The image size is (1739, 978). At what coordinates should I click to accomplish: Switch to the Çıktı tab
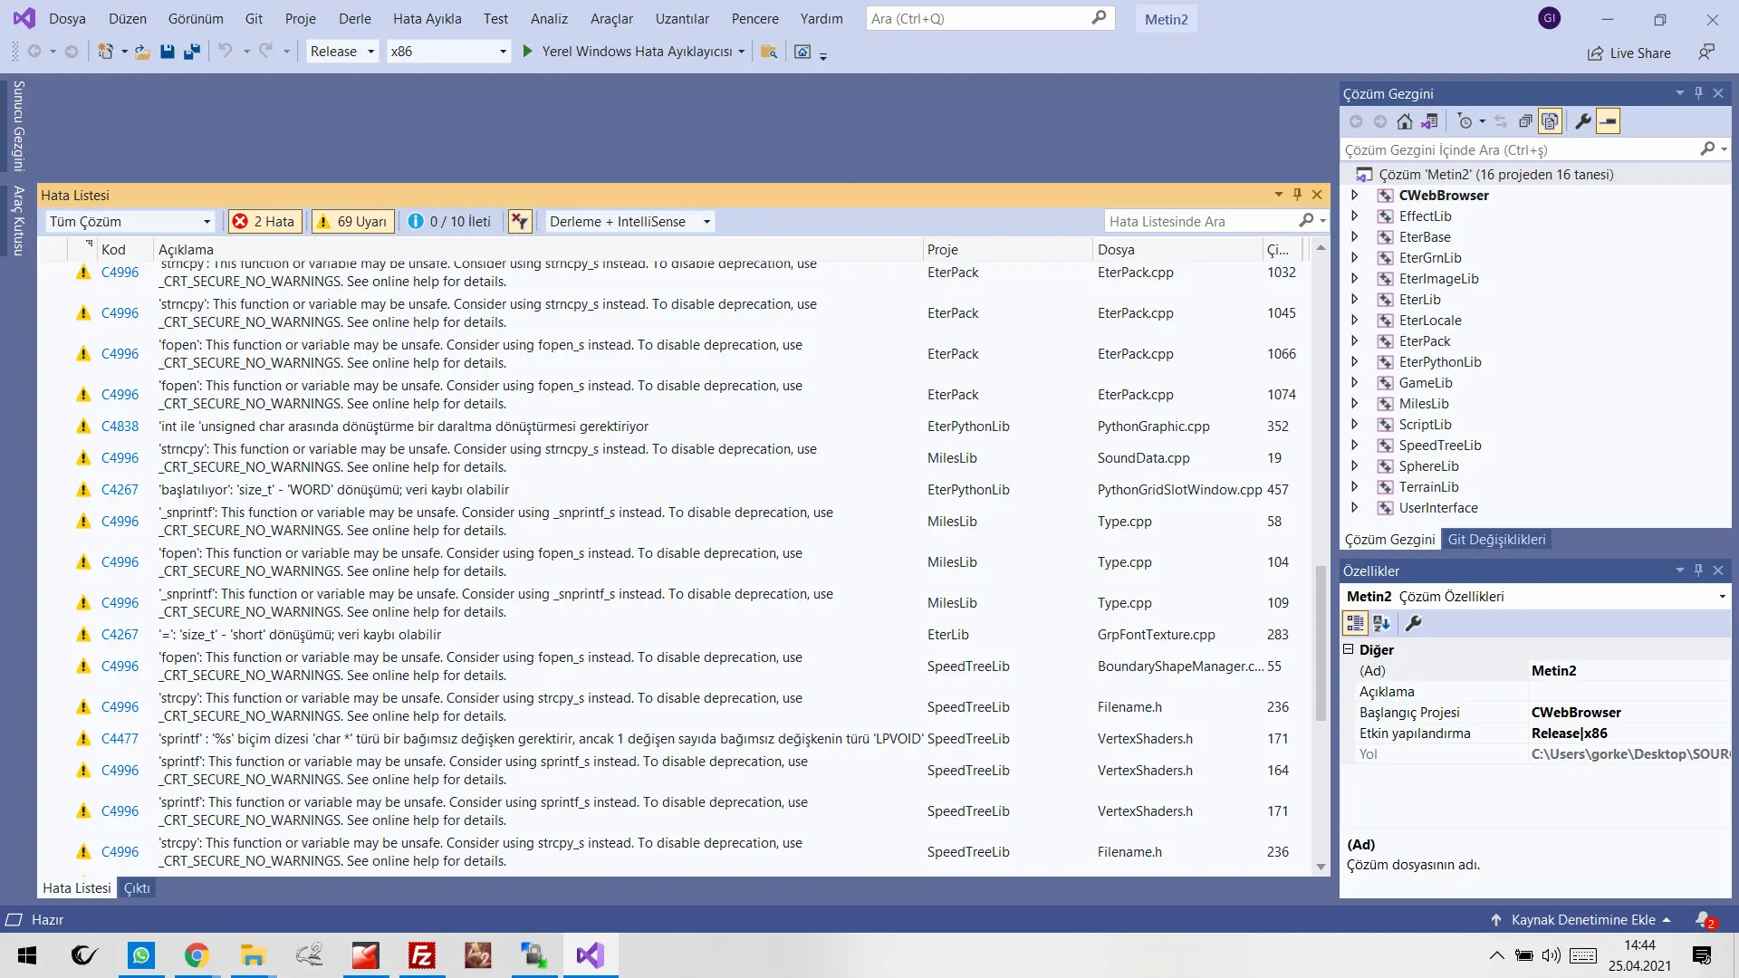[x=137, y=888]
